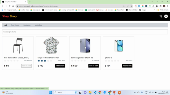Add Iphone 13 to cart

tap(127, 66)
